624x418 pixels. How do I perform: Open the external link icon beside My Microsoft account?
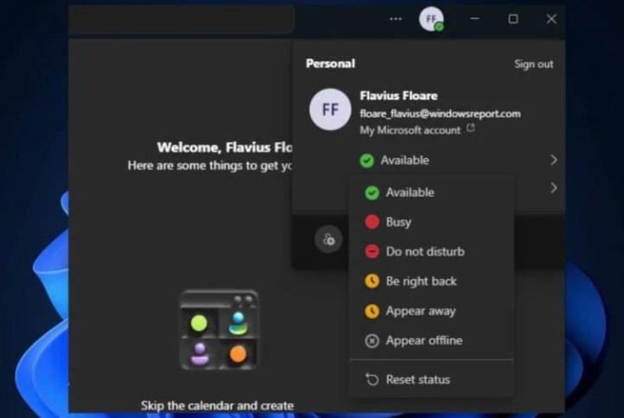[x=471, y=128]
